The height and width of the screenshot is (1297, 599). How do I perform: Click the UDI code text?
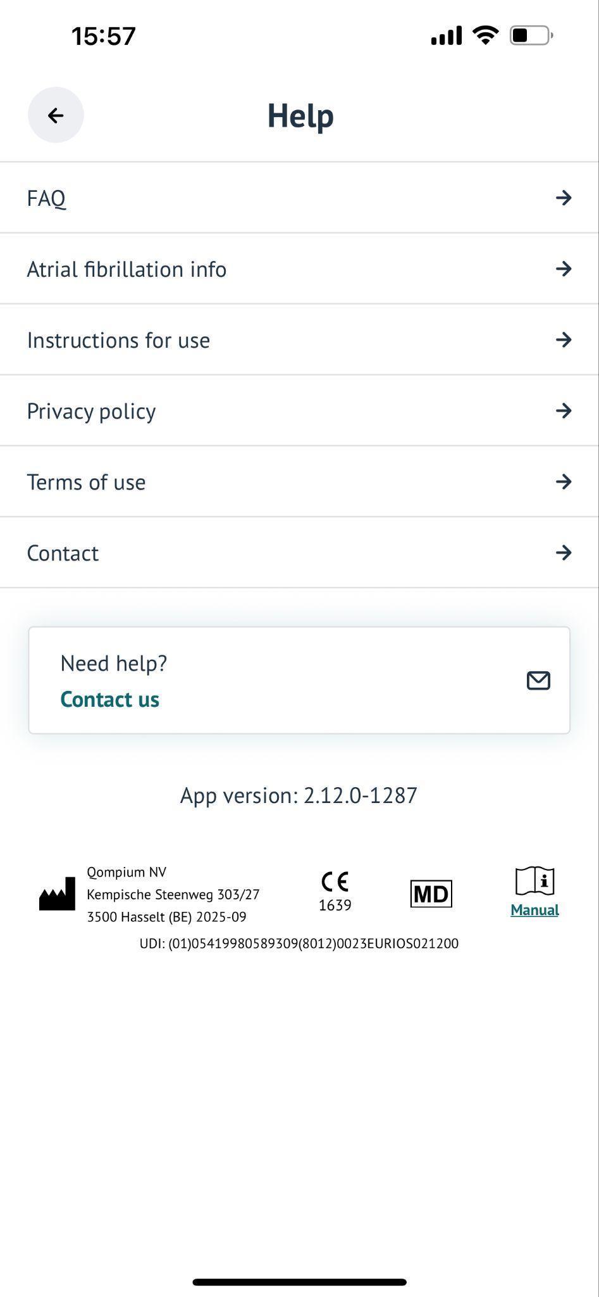pos(299,944)
